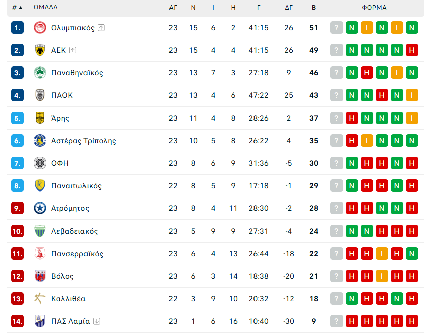Open the Καλλιθέα team link
Image resolution: width=424 pixels, height=333 pixels.
(68, 299)
